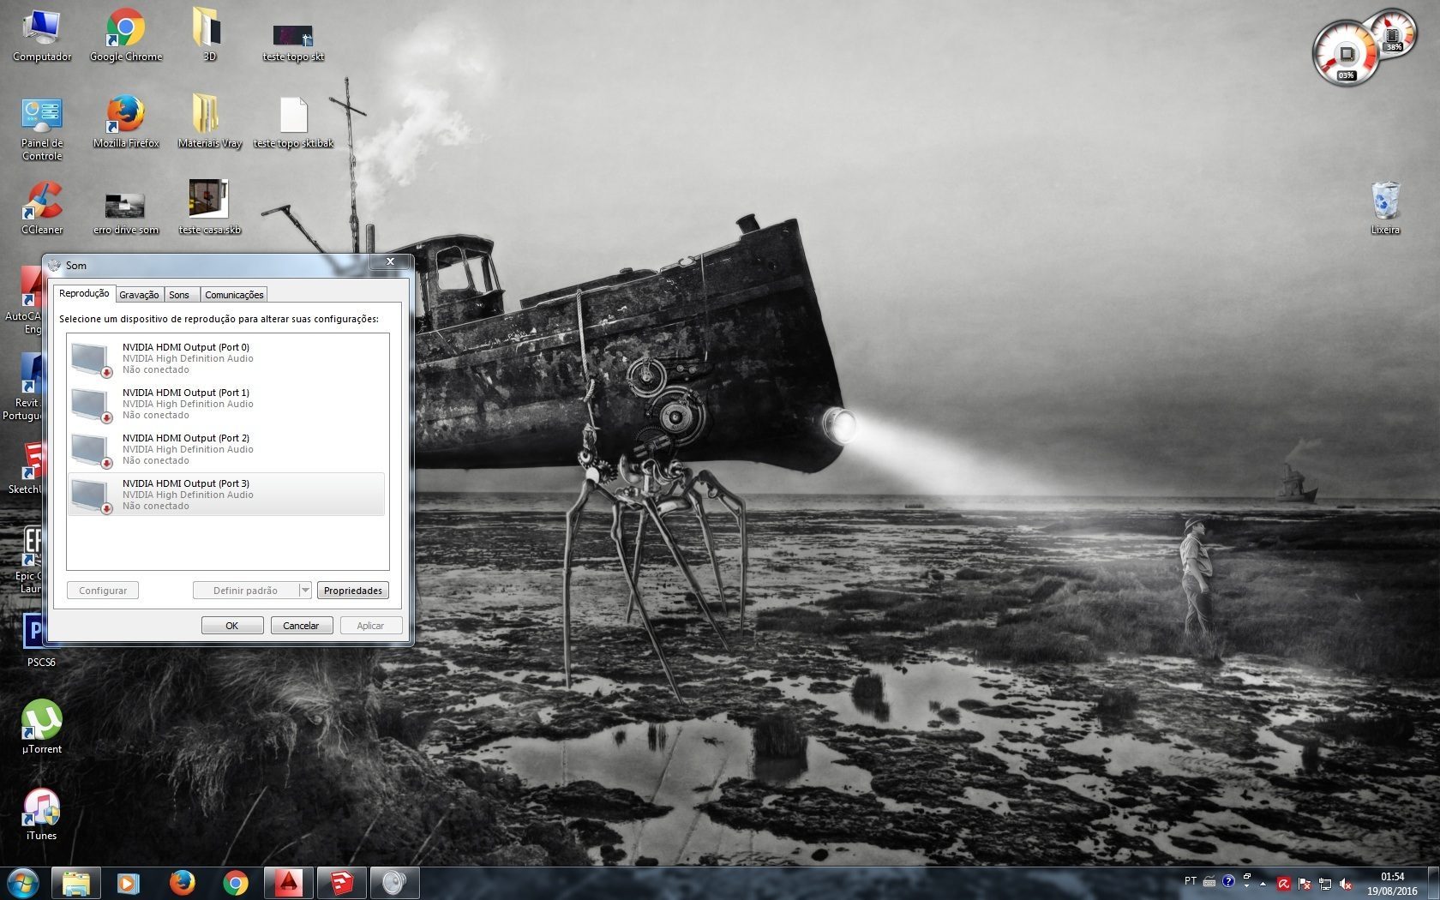Select teste casa.skb file icon
This screenshot has width=1440, height=900.
tap(209, 207)
